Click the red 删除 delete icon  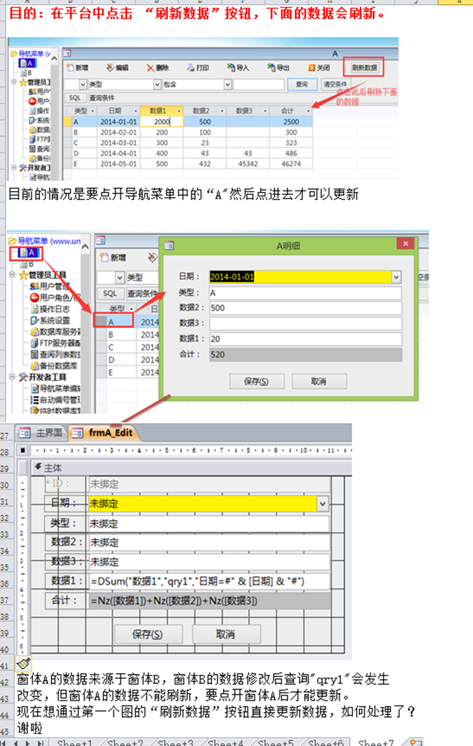pos(150,68)
